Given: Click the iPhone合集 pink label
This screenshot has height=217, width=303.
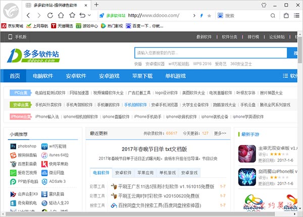Looking at the screenshot, I should pyautogui.click(x=21, y=116).
